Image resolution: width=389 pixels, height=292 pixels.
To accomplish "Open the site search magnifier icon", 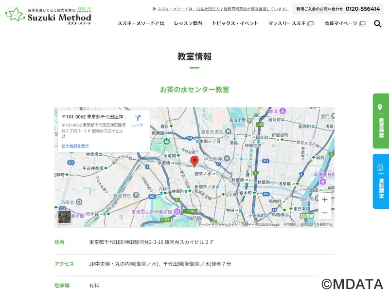I will point(378,23).
